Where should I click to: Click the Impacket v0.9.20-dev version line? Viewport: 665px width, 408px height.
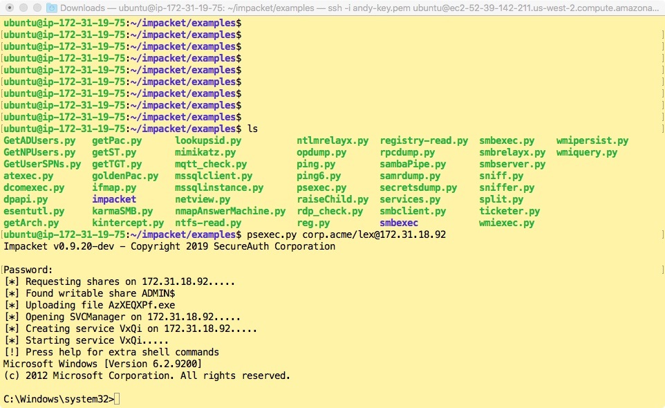coord(169,246)
